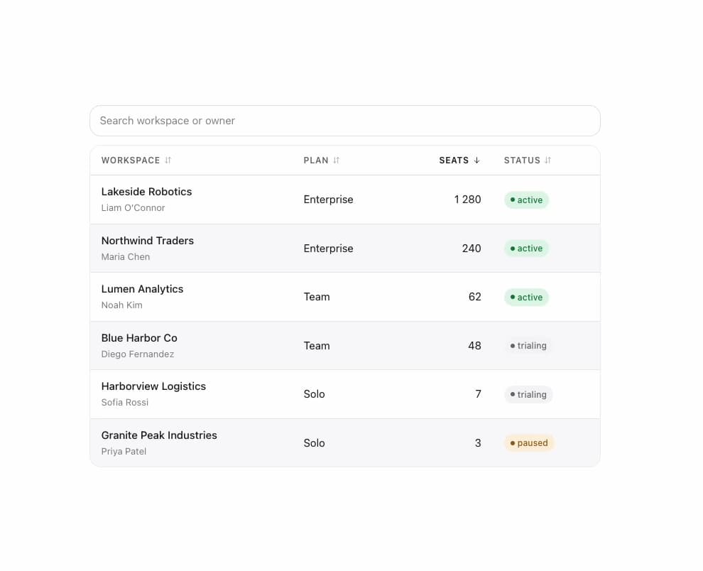Viewport: 703px width, 571px height.
Task: Click Solo plan for Granite Peak Industries
Action: (314, 442)
